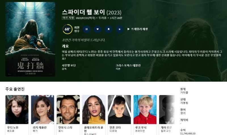Open the movie poster image
227x135 pixels.
30,39
